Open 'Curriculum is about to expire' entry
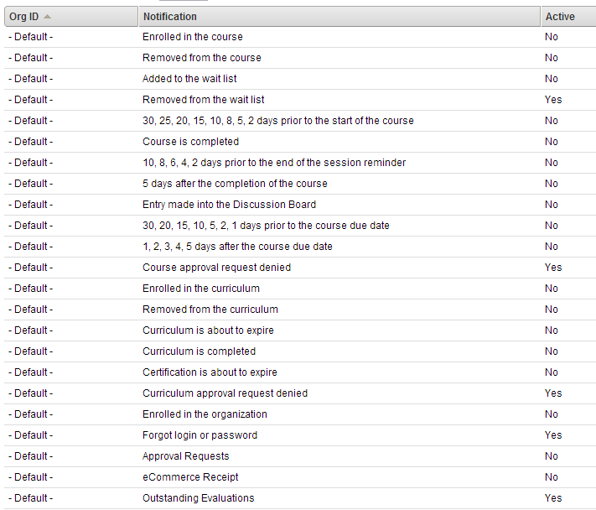This screenshot has height=510, width=596. click(208, 330)
